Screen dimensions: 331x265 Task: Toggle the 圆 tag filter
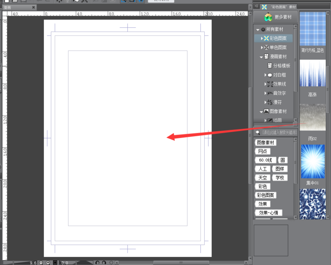pos(283,160)
